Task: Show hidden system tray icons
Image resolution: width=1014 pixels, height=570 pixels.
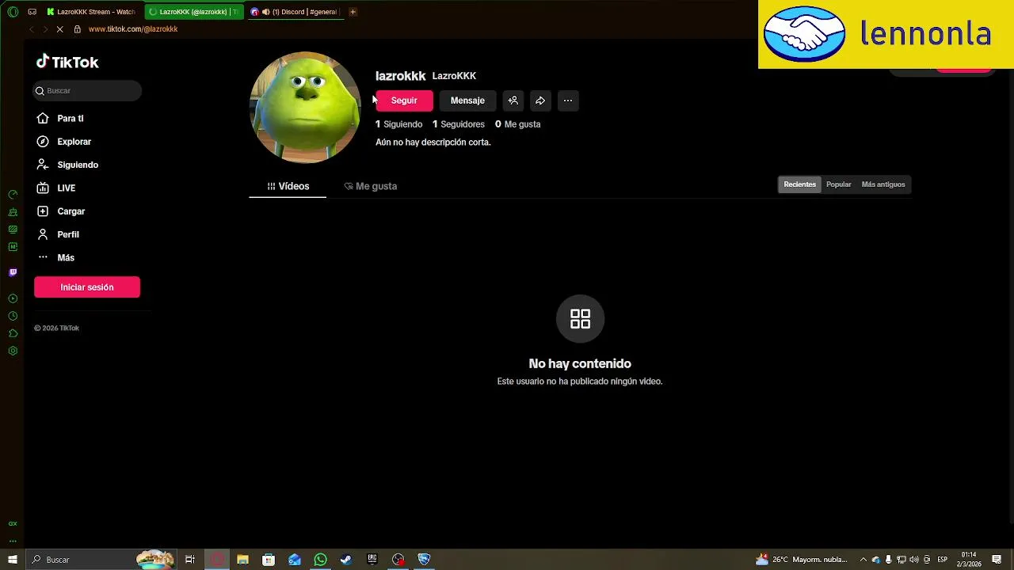Action: point(863,560)
